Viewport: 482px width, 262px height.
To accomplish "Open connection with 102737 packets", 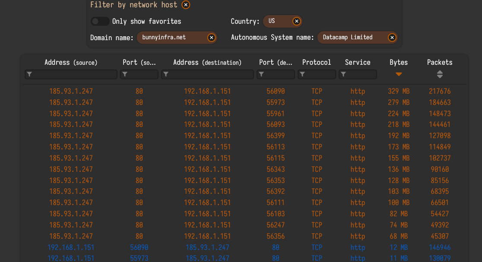I will (x=245, y=158).
